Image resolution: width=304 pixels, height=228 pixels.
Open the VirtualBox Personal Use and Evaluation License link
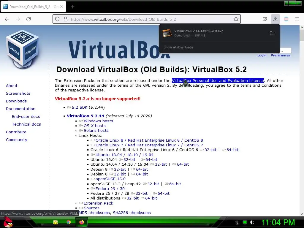tap(218, 81)
